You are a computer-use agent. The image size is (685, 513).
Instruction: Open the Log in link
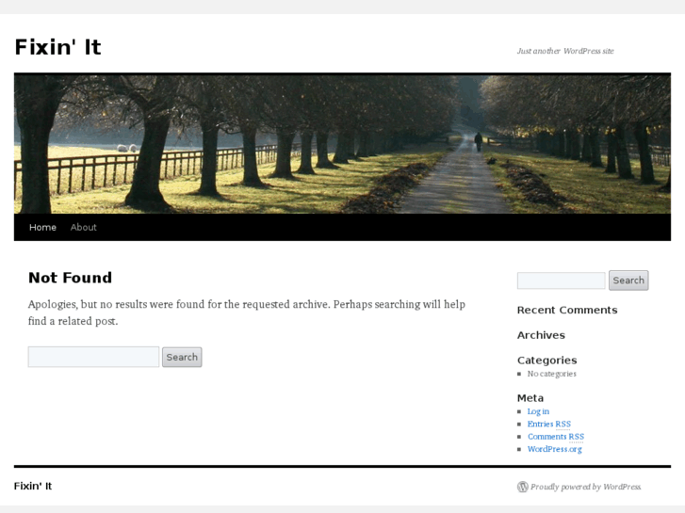click(x=538, y=411)
